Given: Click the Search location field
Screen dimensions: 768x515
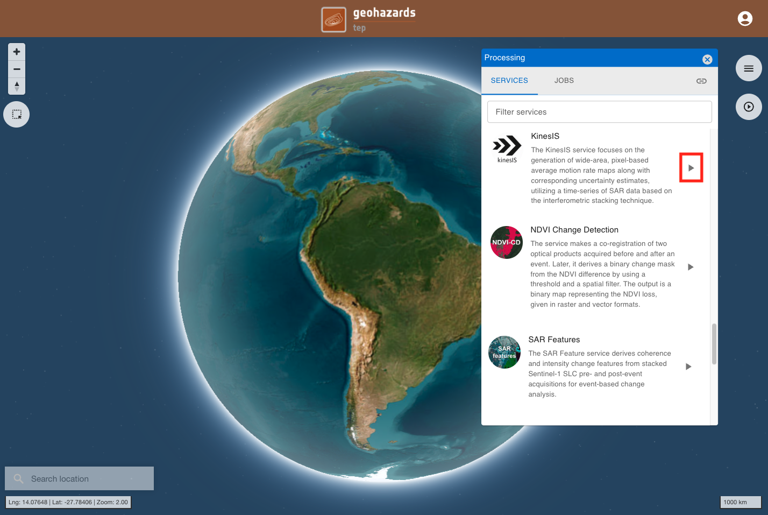Looking at the screenshot, I should 79,478.
